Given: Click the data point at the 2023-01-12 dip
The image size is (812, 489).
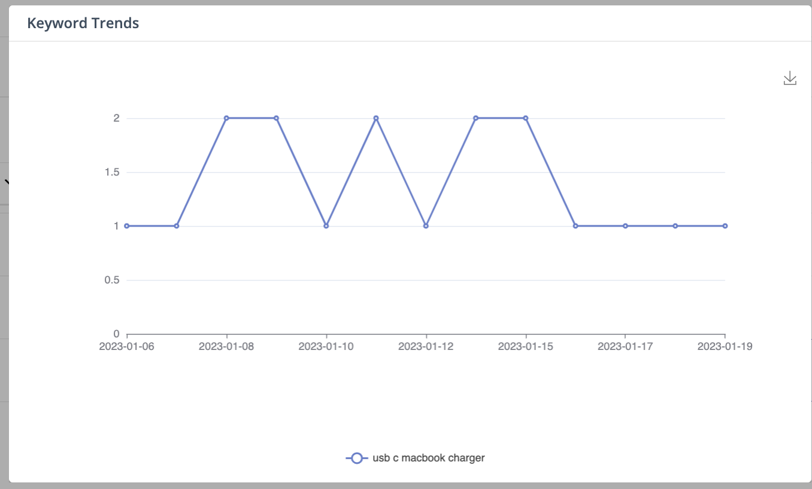Looking at the screenshot, I should 425,226.
